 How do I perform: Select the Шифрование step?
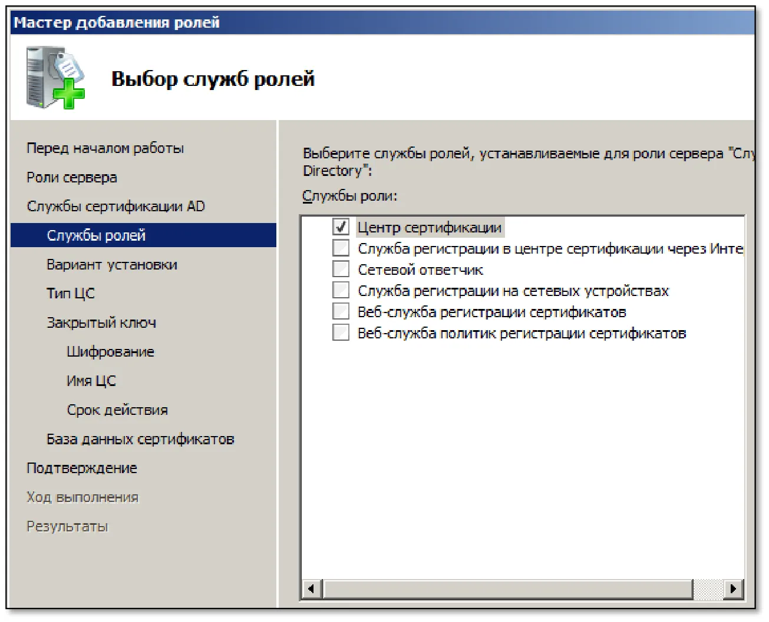coord(110,351)
